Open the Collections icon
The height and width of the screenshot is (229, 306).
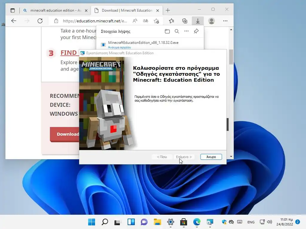185,21
